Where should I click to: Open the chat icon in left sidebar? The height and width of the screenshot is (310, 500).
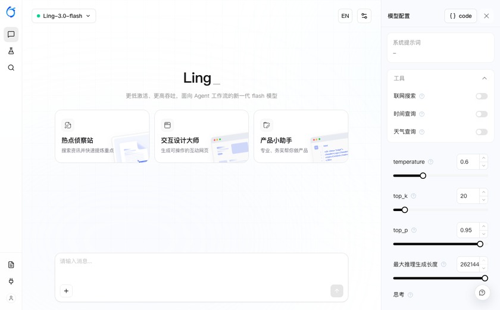(x=11, y=34)
